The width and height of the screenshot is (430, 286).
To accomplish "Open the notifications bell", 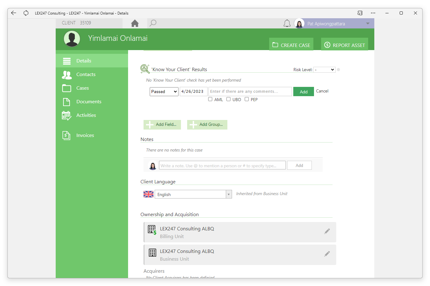I will click(287, 23).
